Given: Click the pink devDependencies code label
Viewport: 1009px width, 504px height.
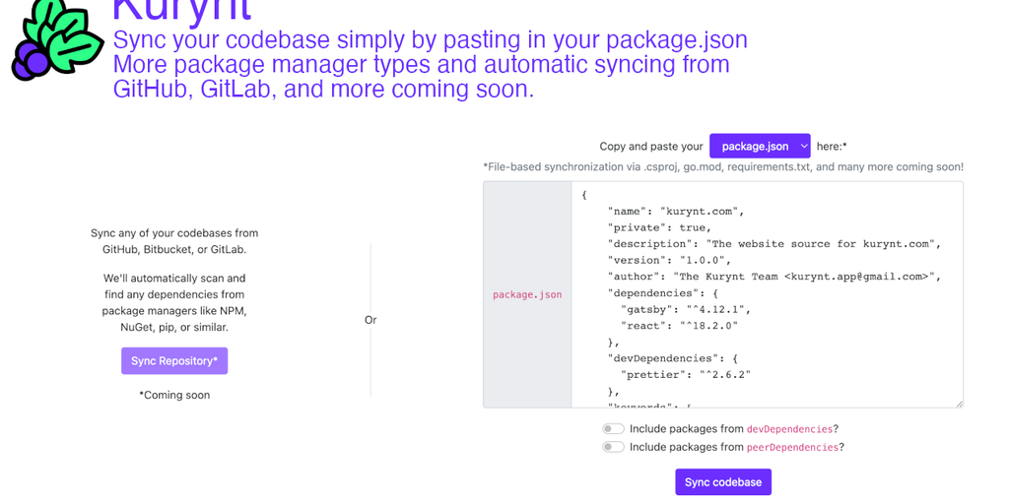Looking at the screenshot, I should tap(789, 429).
